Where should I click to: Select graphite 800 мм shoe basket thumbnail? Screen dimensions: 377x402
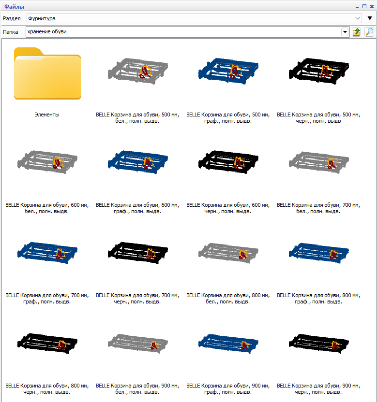tap(319, 253)
